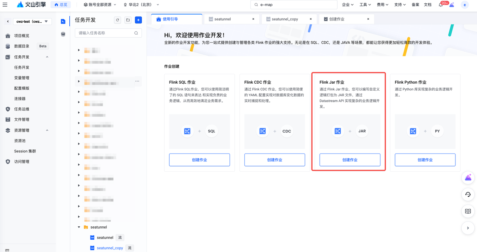Create a Flink CDC job
477x252 pixels.
(275, 160)
